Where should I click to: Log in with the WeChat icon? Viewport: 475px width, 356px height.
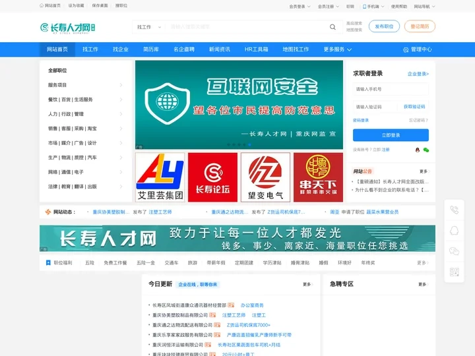point(426,150)
